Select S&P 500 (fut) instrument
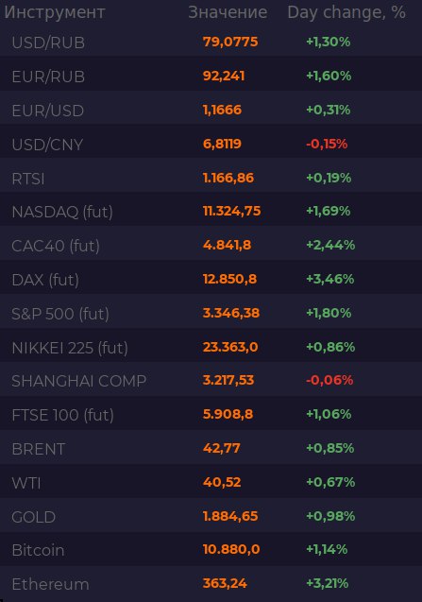 point(60,314)
